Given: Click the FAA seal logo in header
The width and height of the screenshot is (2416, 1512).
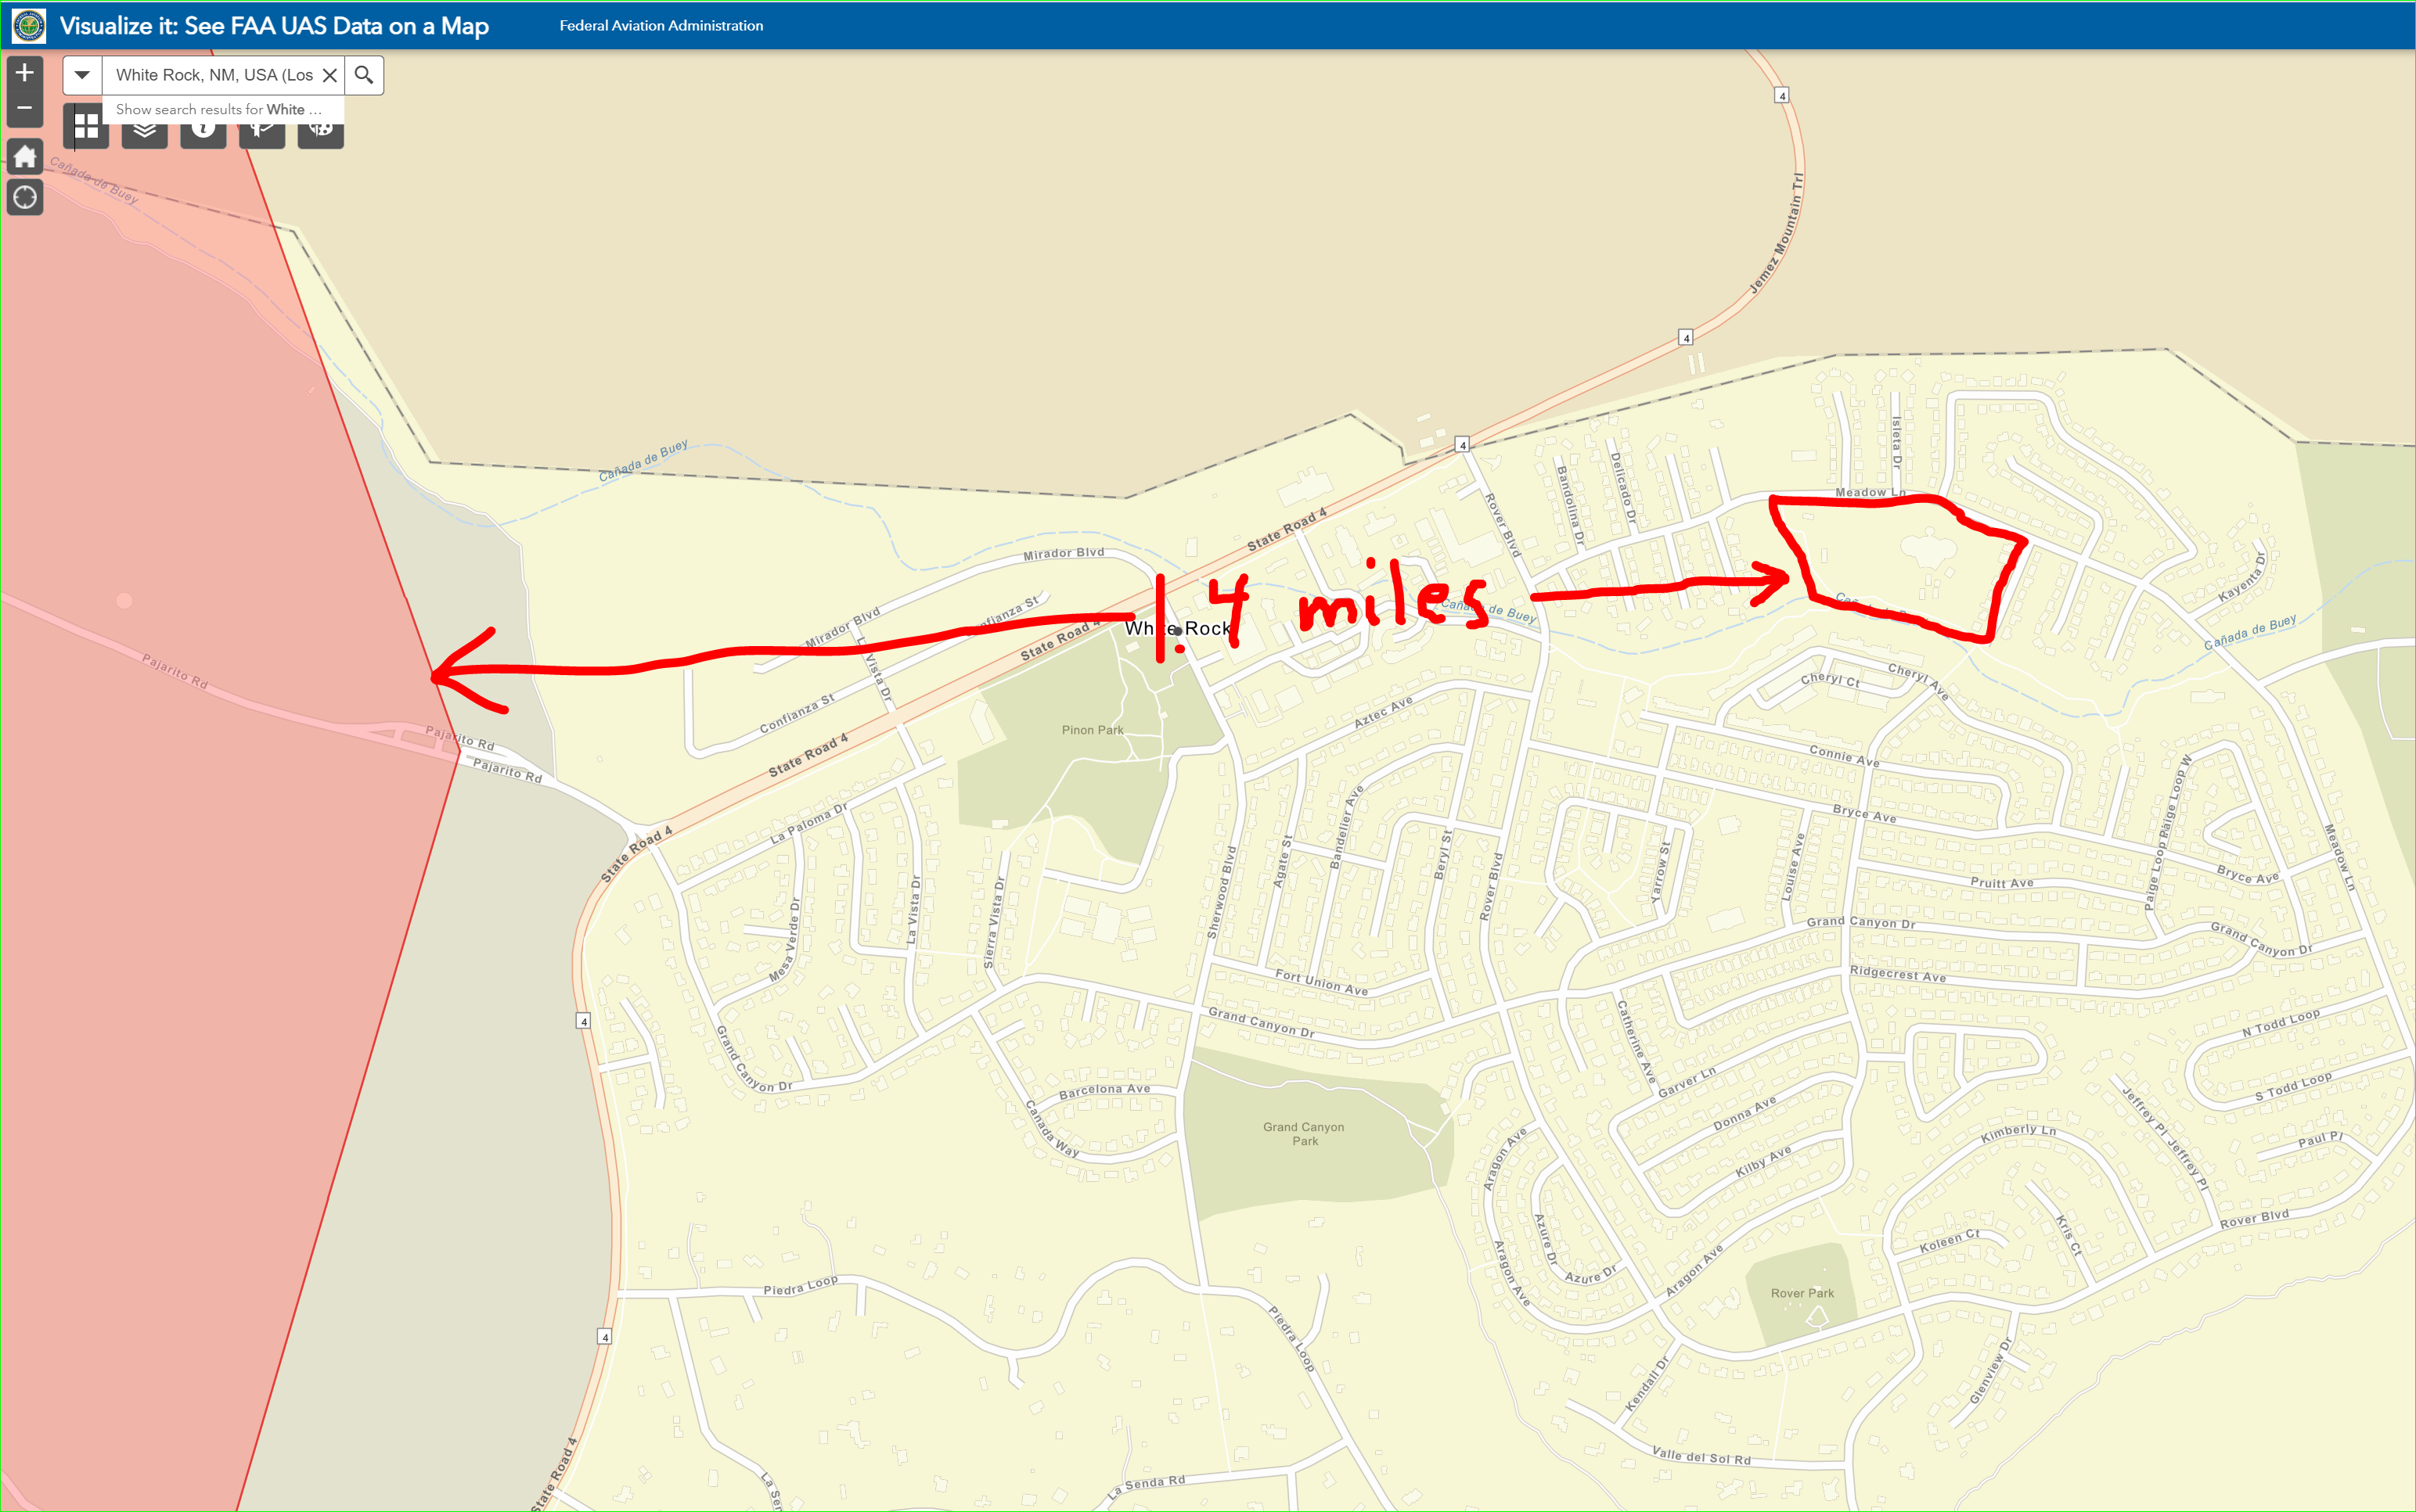Looking at the screenshot, I should coord(29,26).
